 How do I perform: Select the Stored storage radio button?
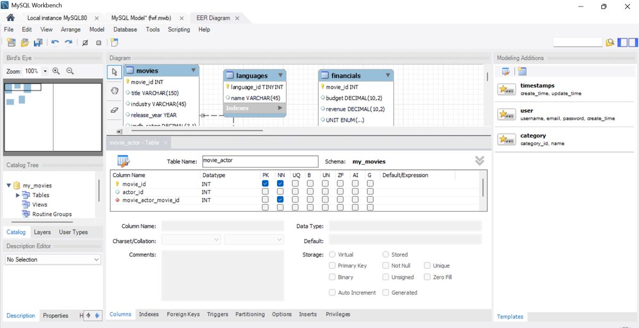pyautogui.click(x=386, y=255)
